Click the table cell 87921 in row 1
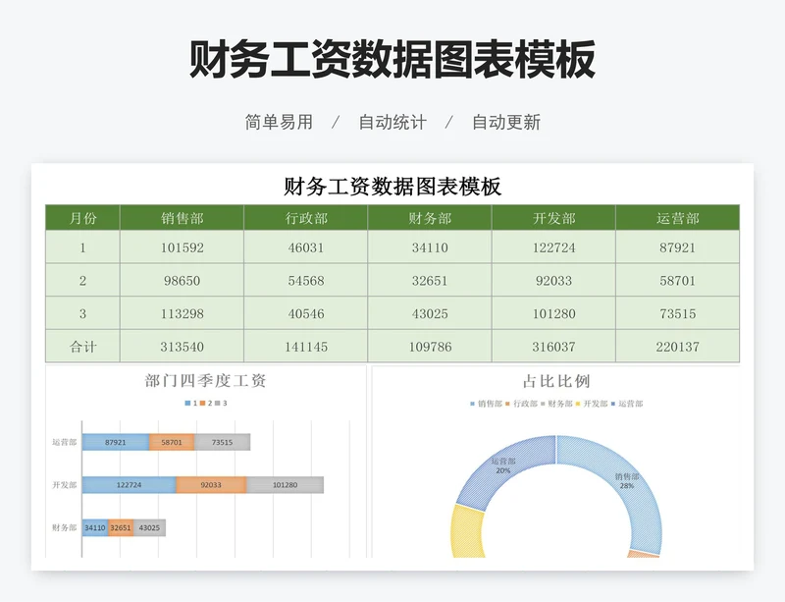The width and height of the screenshot is (785, 602). (677, 247)
